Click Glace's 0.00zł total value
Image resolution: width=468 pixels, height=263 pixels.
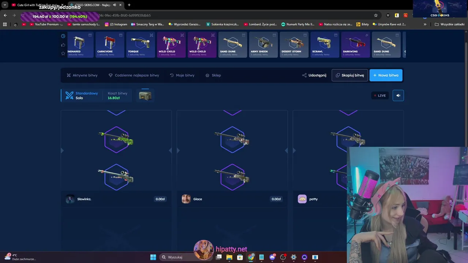pos(276,199)
